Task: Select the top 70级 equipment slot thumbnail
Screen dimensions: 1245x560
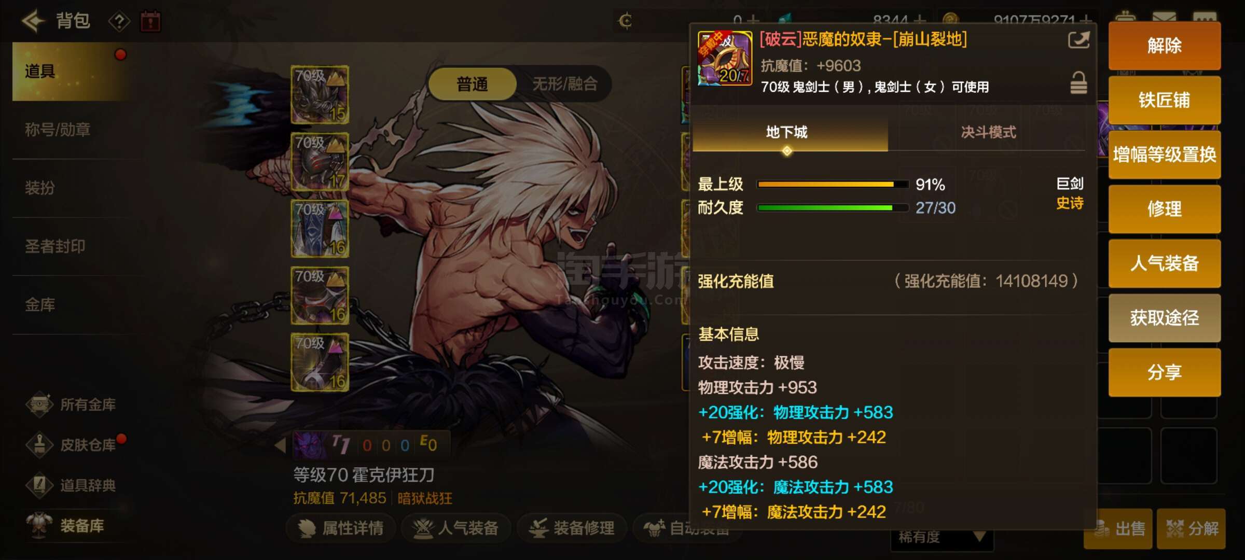Action: tap(320, 94)
